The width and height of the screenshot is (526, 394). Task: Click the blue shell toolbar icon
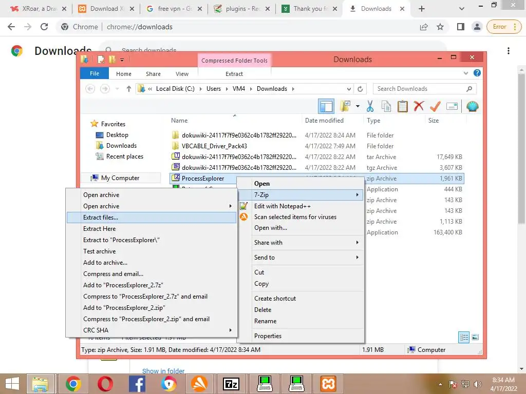tap(473, 107)
